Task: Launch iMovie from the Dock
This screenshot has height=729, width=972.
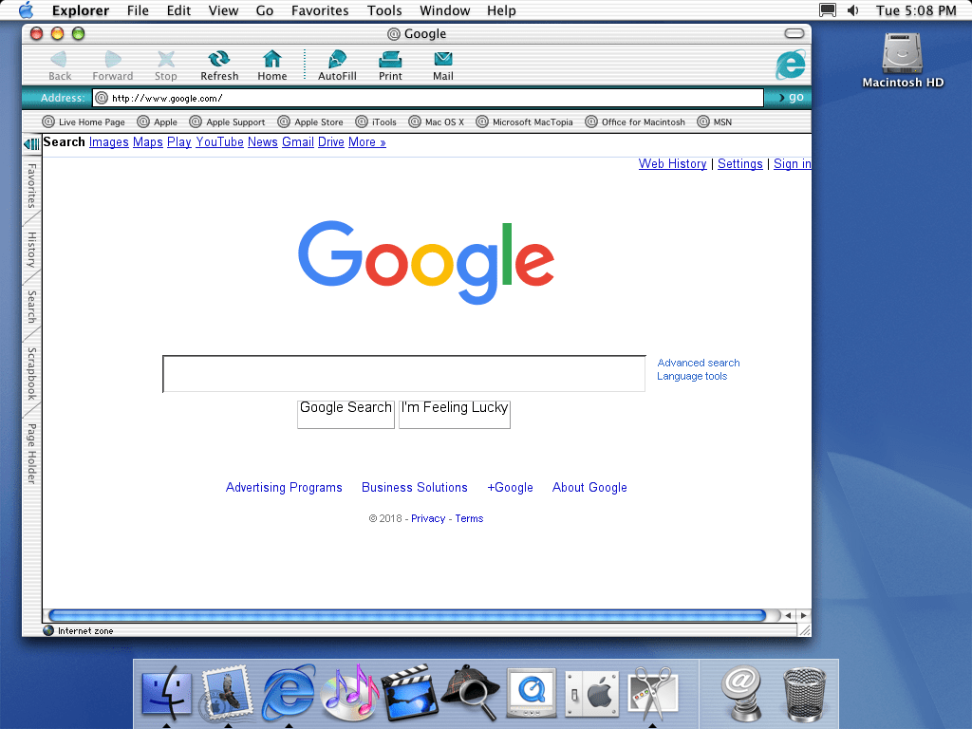Action: (x=410, y=693)
